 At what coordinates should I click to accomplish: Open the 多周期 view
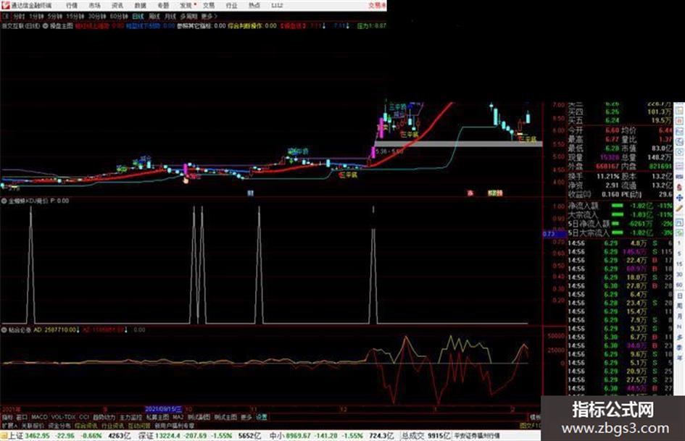pyautogui.click(x=188, y=16)
